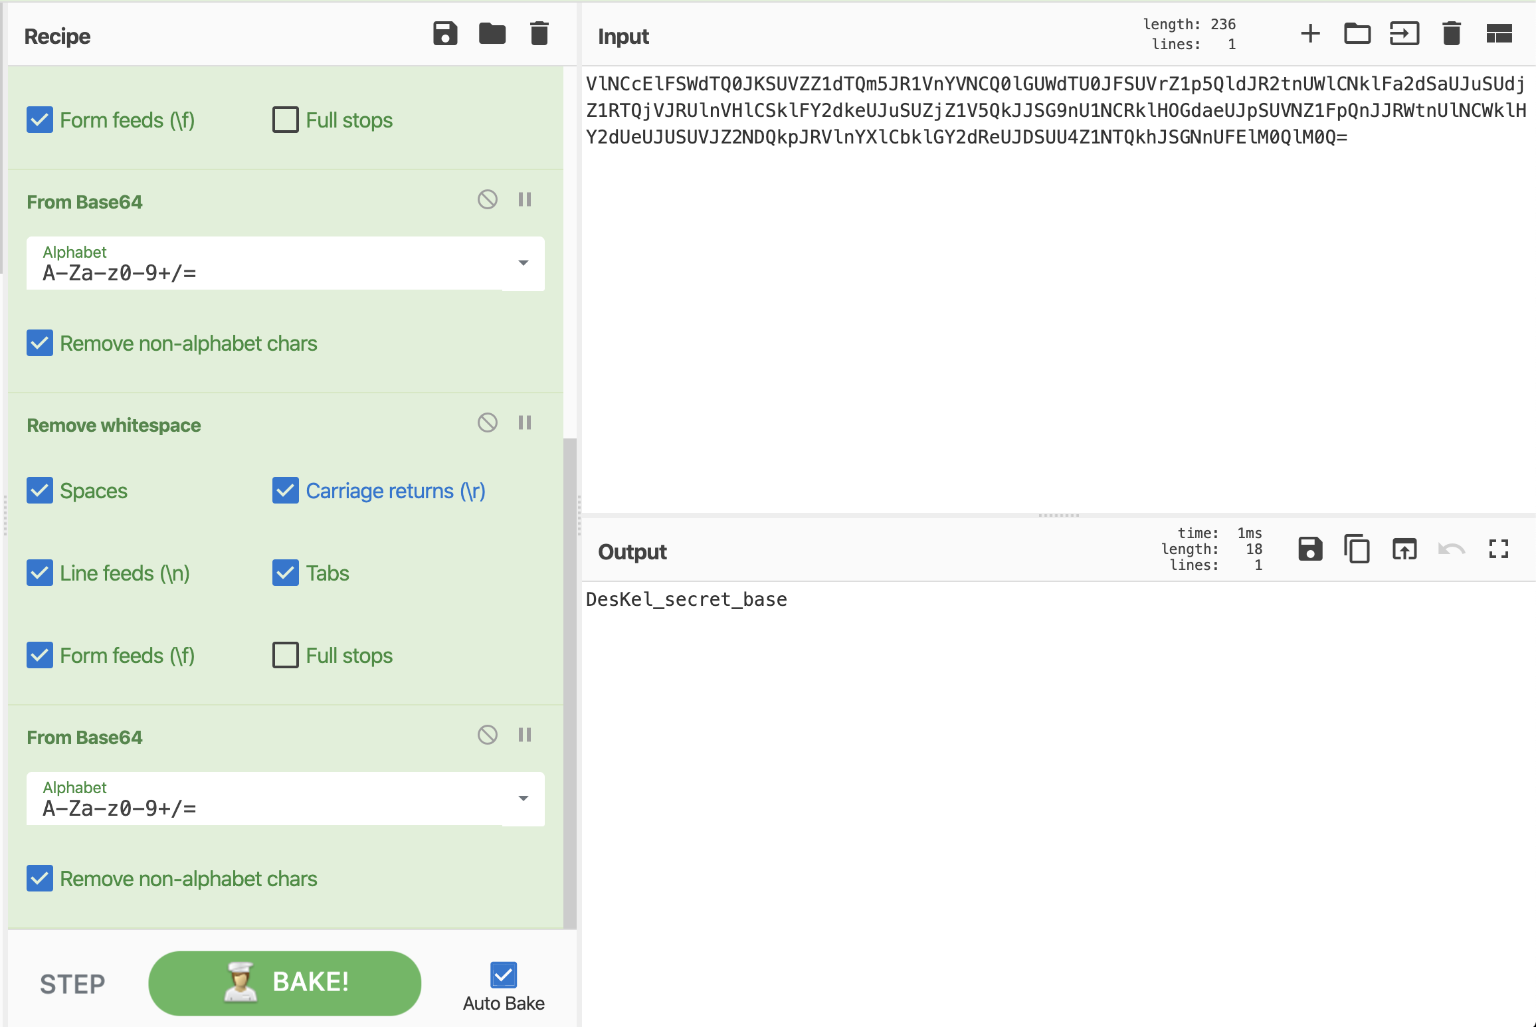1536x1027 pixels.
Task: Toggle Carriage returns (\r) checkbox
Action: pyautogui.click(x=286, y=491)
